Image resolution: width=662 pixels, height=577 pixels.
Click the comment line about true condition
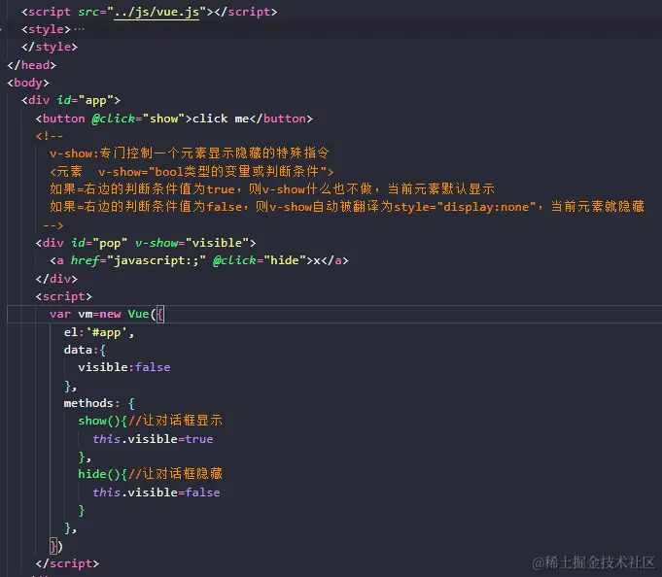coord(272,189)
